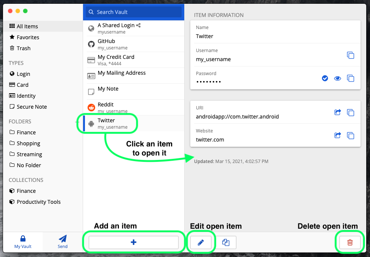Click the share icon on A Shared Login
The height and width of the screenshot is (257, 370).
tap(138, 25)
